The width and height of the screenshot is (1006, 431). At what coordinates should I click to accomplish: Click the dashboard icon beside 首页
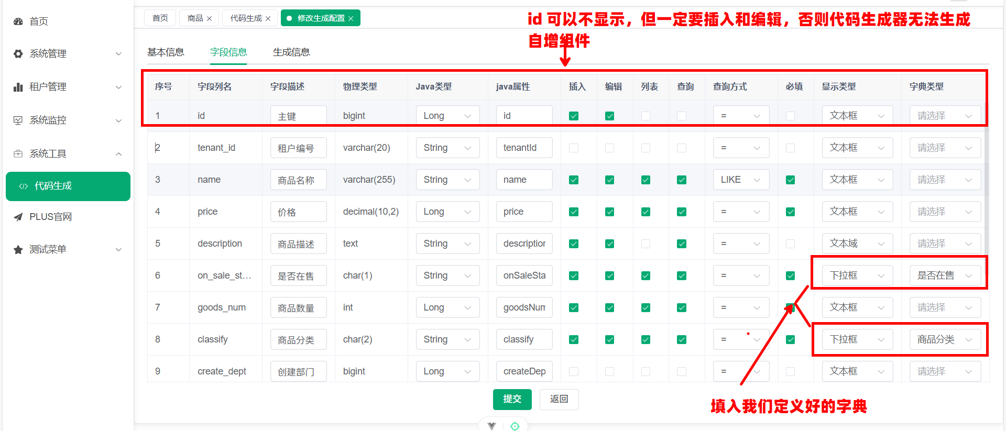click(x=18, y=21)
